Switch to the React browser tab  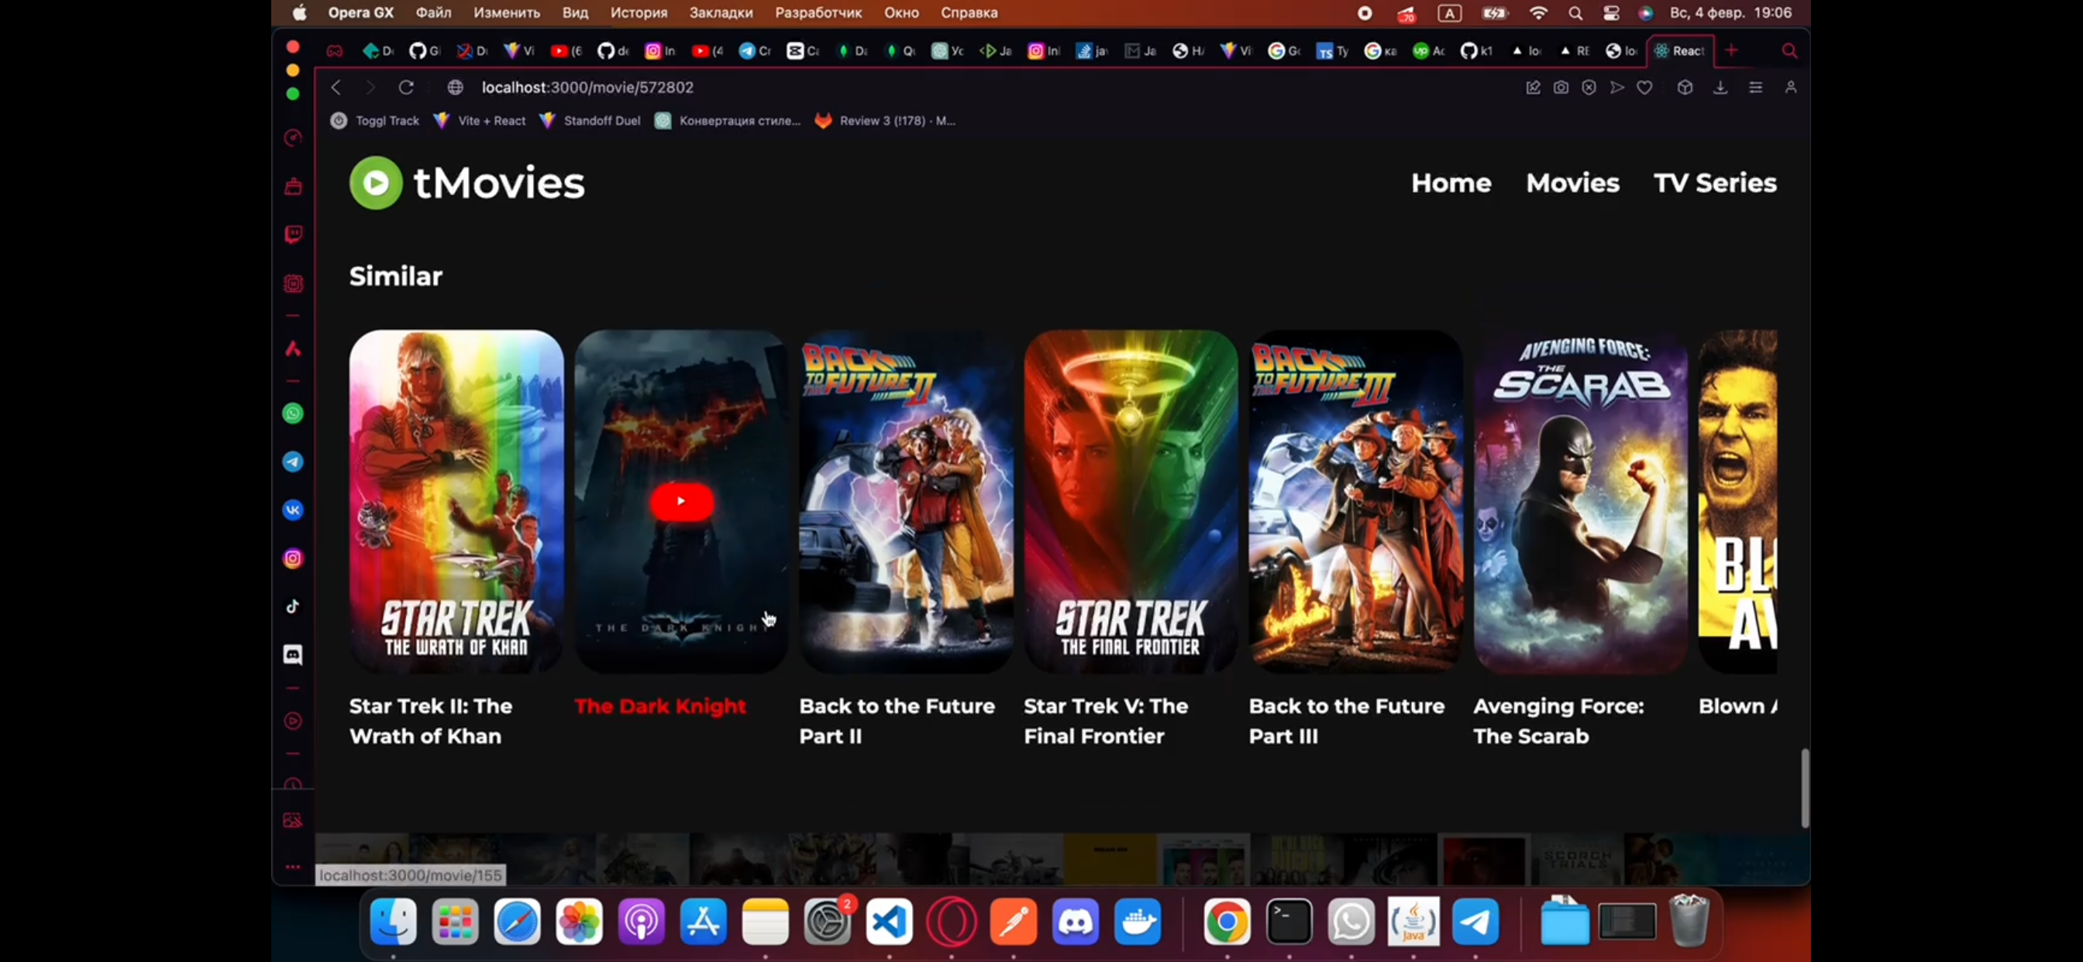[1679, 51]
